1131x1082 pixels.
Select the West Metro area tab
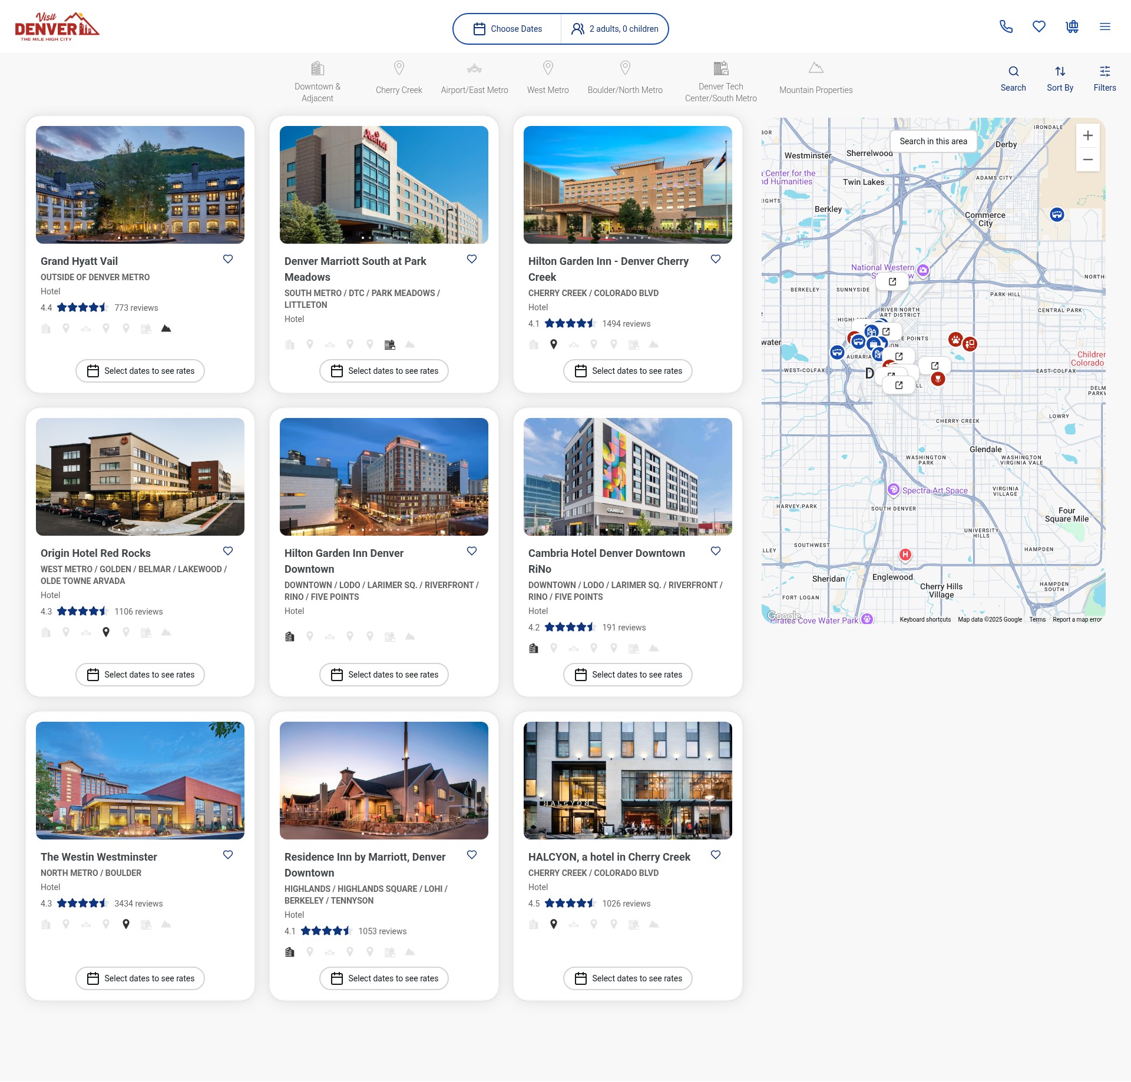tap(548, 78)
